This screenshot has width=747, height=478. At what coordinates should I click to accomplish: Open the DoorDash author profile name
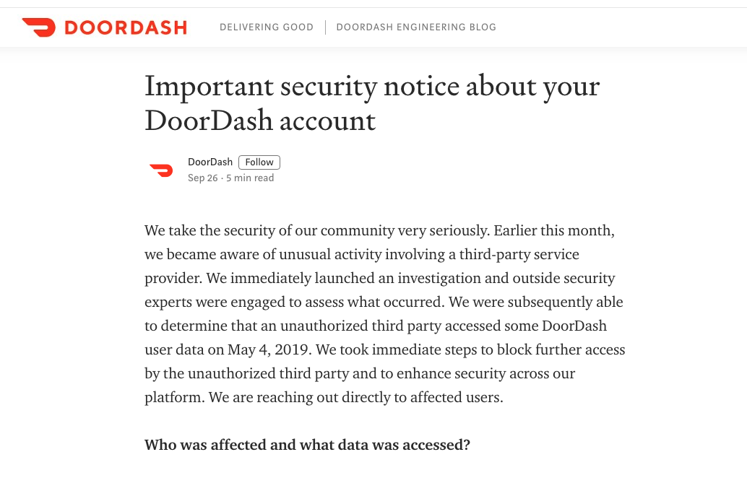(210, 162)
